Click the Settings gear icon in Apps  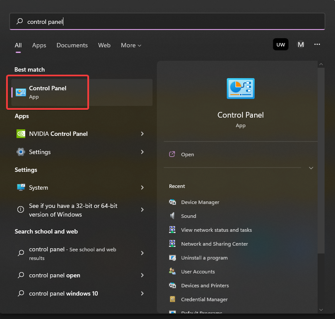[21, 152]
